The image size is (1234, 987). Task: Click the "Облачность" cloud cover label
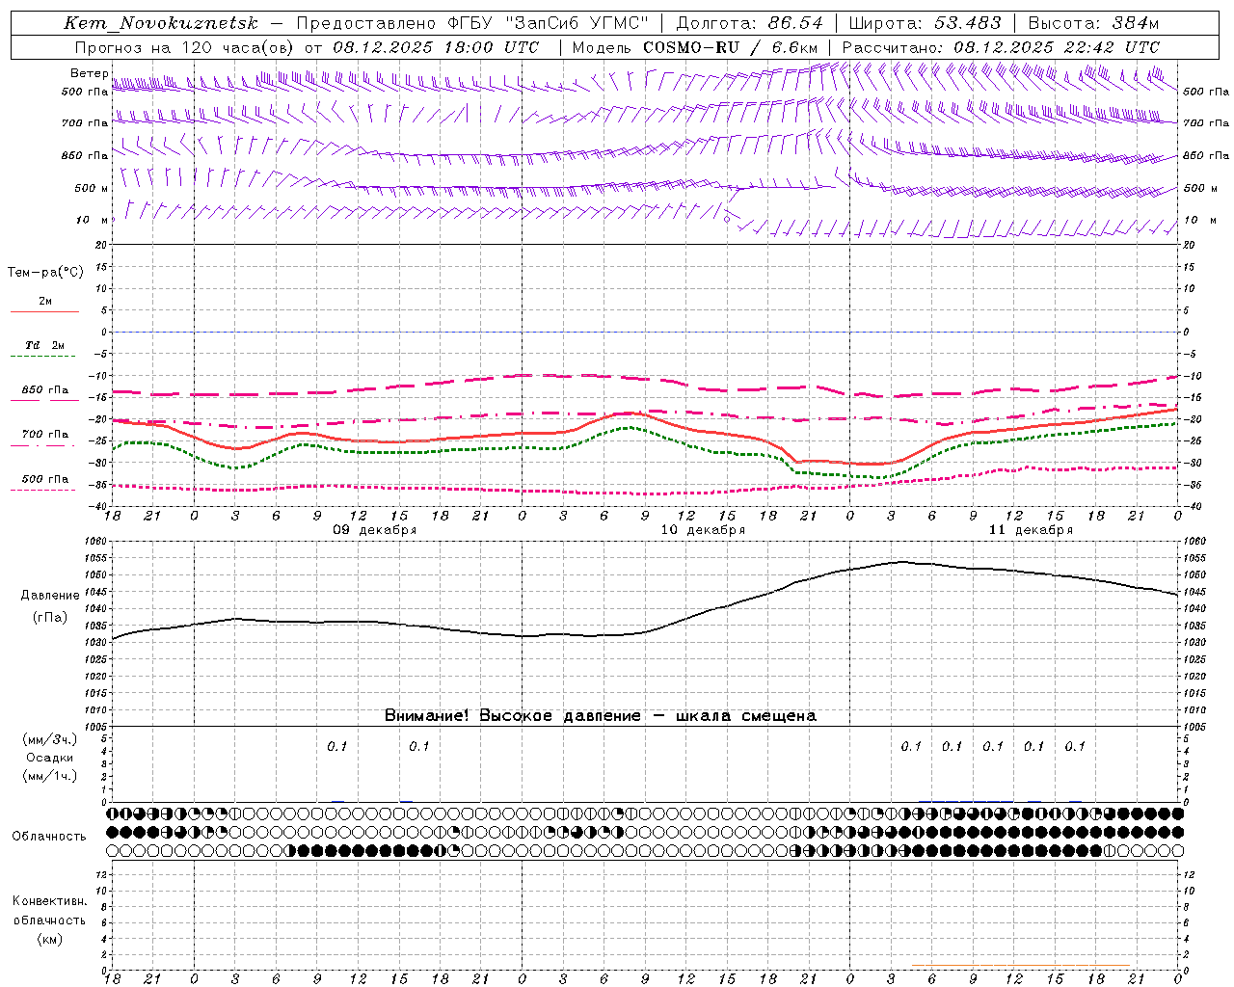coord(49,836)
